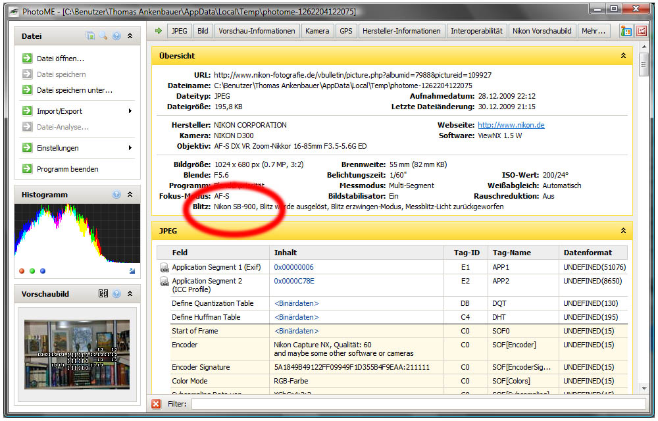Click the histogram chart type icon
Viewport: 658px width, 421px height.
132,271
